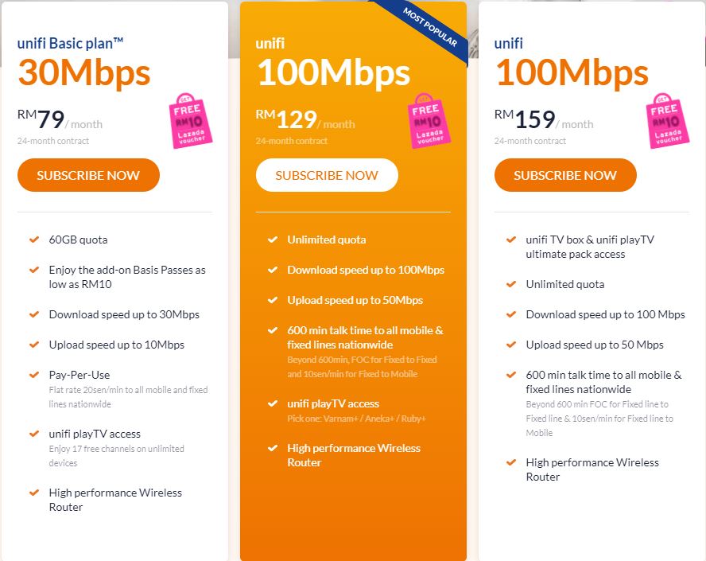The height and width of the screenshot is (561, 706).
Task: Click Unlimited quota in the RM159 plan
Action: [565, 284]
